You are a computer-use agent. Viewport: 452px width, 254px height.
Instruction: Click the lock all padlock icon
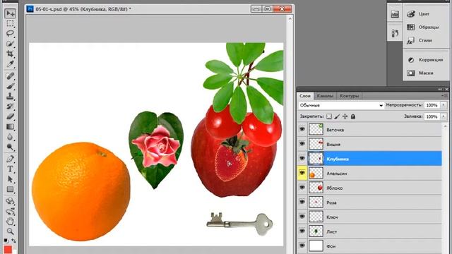point(353,116)
